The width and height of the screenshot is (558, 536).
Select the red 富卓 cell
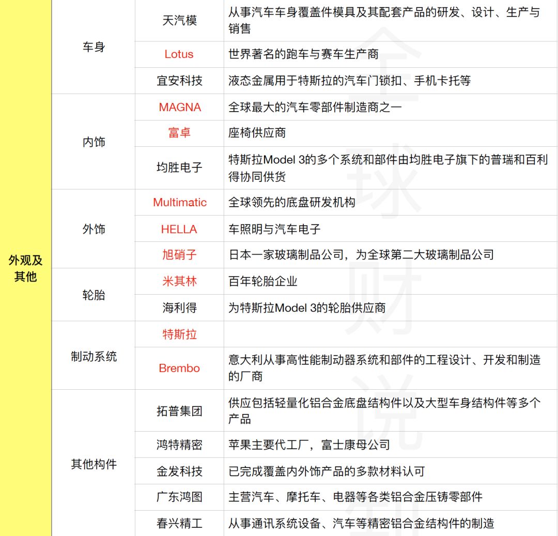(x=179, y=133)
